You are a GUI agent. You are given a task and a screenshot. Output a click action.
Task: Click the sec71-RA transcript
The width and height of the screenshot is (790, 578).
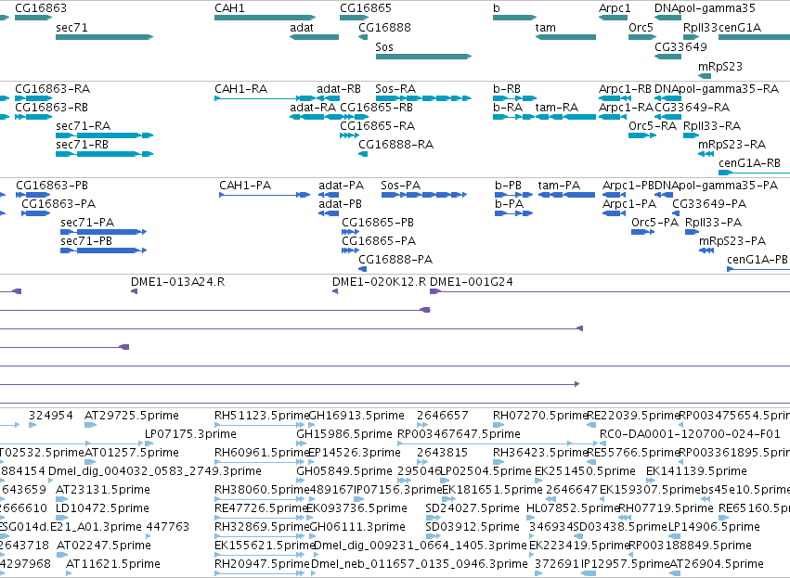(x=104, y=135)
